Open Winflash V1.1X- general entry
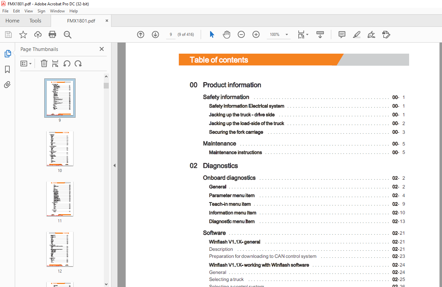Image resolution: width=442 pixels, height=287 pixels. pyautogui.click(x=235, y=242)
